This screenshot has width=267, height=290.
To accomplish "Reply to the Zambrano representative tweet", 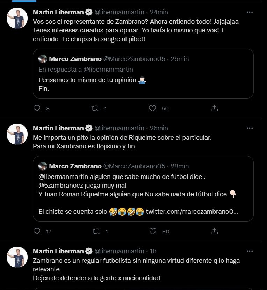I will pos(37,108).
